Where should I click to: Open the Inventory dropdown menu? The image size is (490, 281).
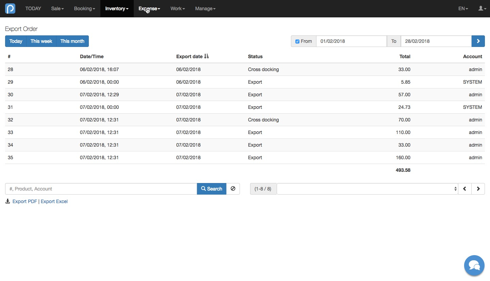click(x=117, y=9)
